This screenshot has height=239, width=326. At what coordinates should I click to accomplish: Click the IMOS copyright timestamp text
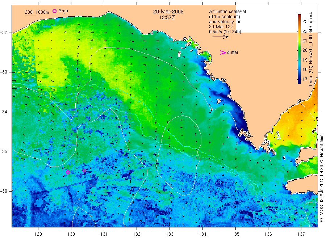click(x=322, y=178)
